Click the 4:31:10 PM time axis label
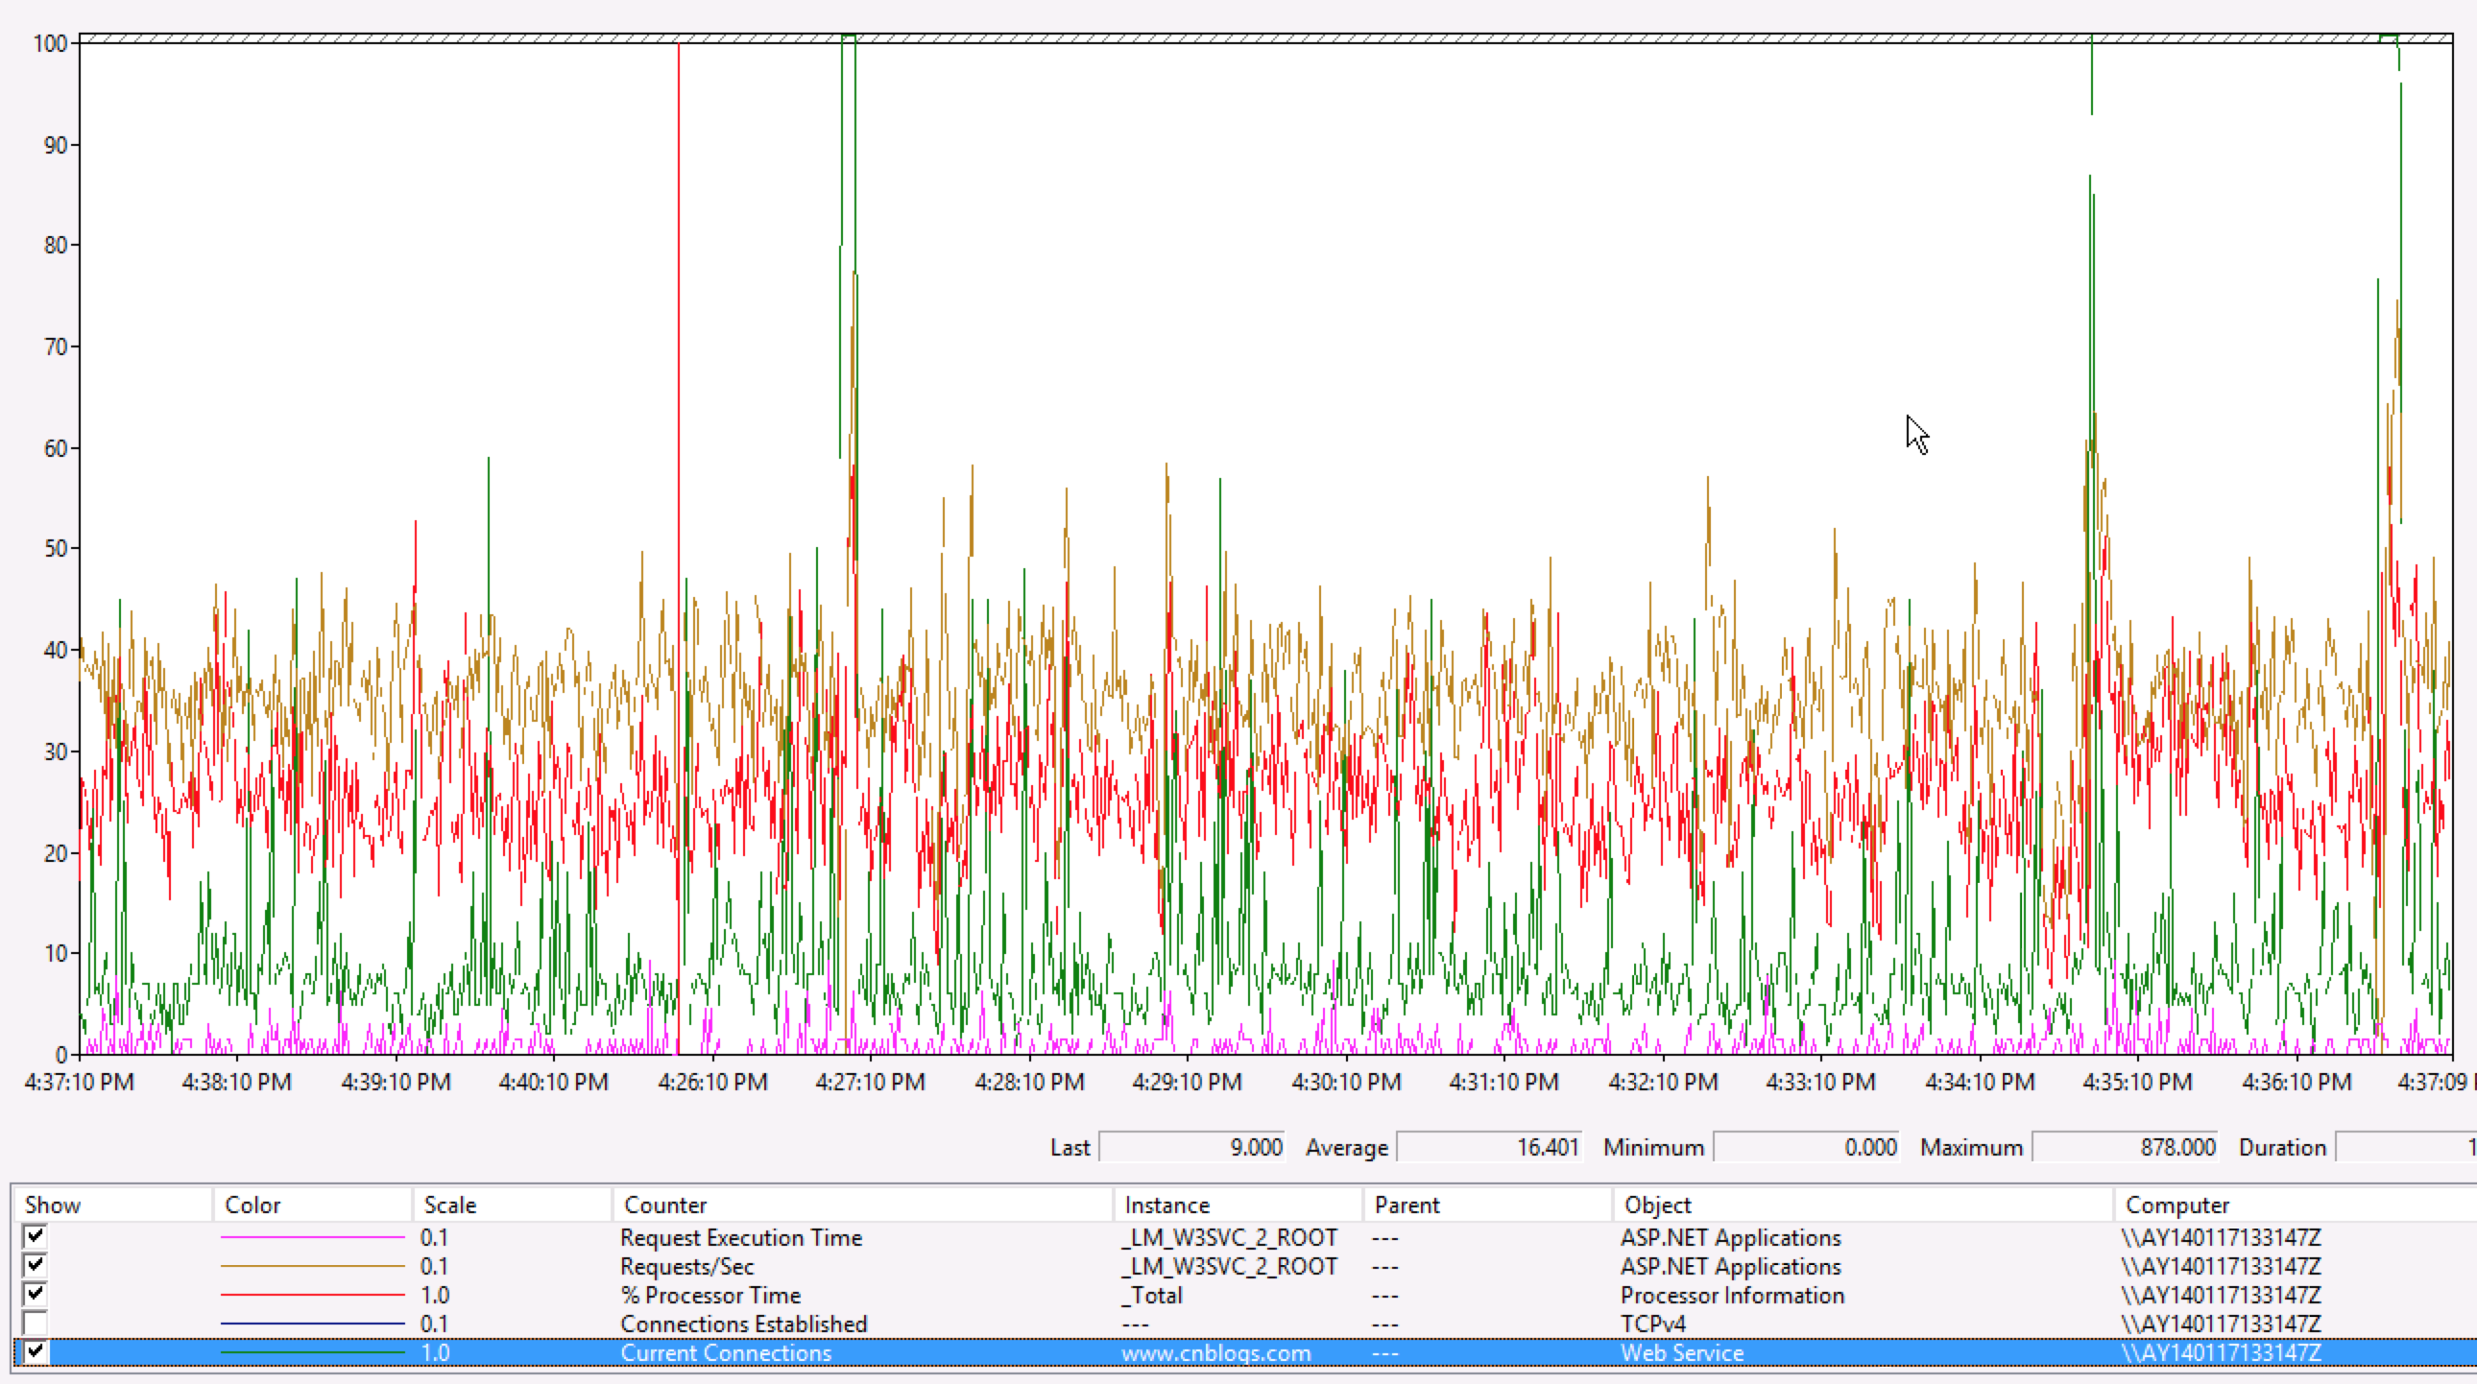 [x=1503, y=1082]
